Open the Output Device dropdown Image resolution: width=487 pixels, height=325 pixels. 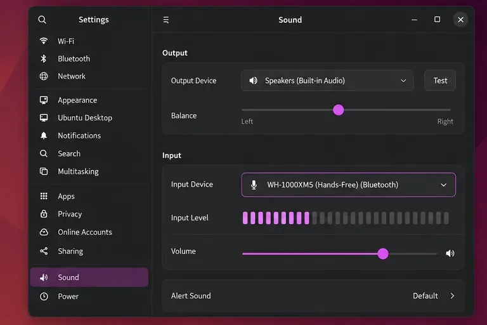click(327, 81)
